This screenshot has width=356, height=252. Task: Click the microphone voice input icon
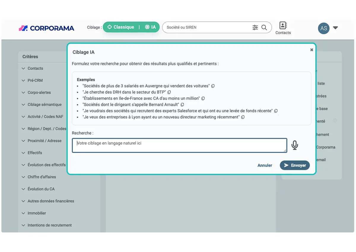tap(295, 145)
